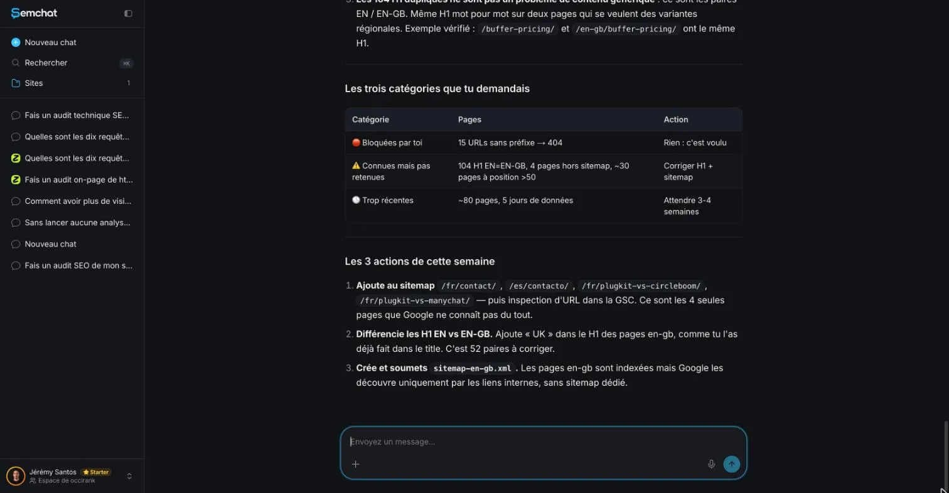Click Jérémy Santos avatar
This screenshot has height=493, width=949.
16,476
